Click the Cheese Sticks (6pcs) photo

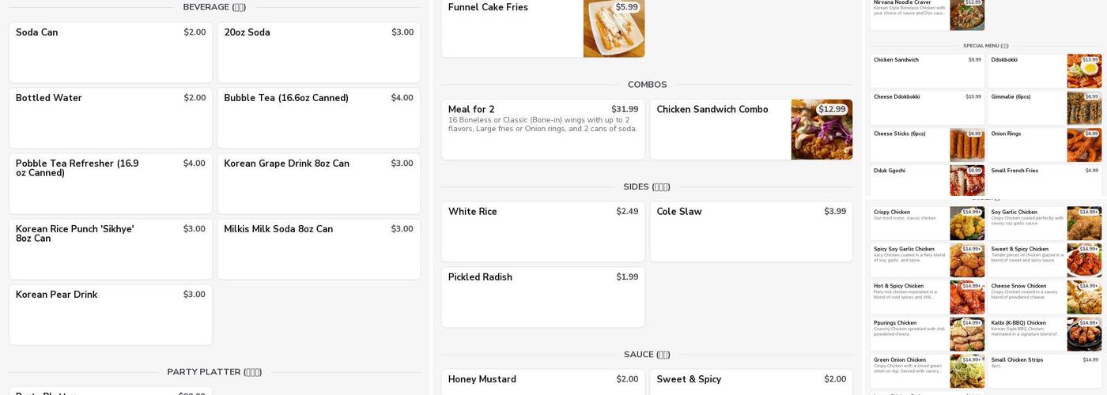(967, 145)
